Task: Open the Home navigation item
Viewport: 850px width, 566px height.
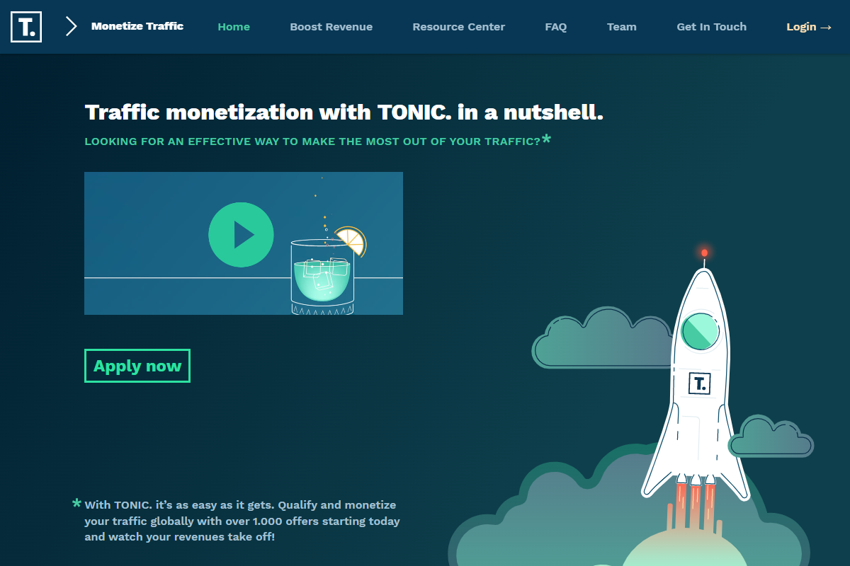Action: [234, 27]
